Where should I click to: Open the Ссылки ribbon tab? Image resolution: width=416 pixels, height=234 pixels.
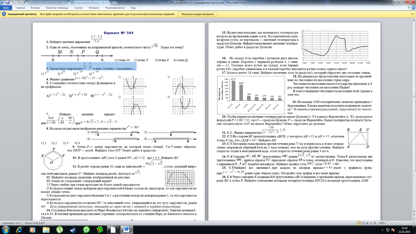(79, 7)
